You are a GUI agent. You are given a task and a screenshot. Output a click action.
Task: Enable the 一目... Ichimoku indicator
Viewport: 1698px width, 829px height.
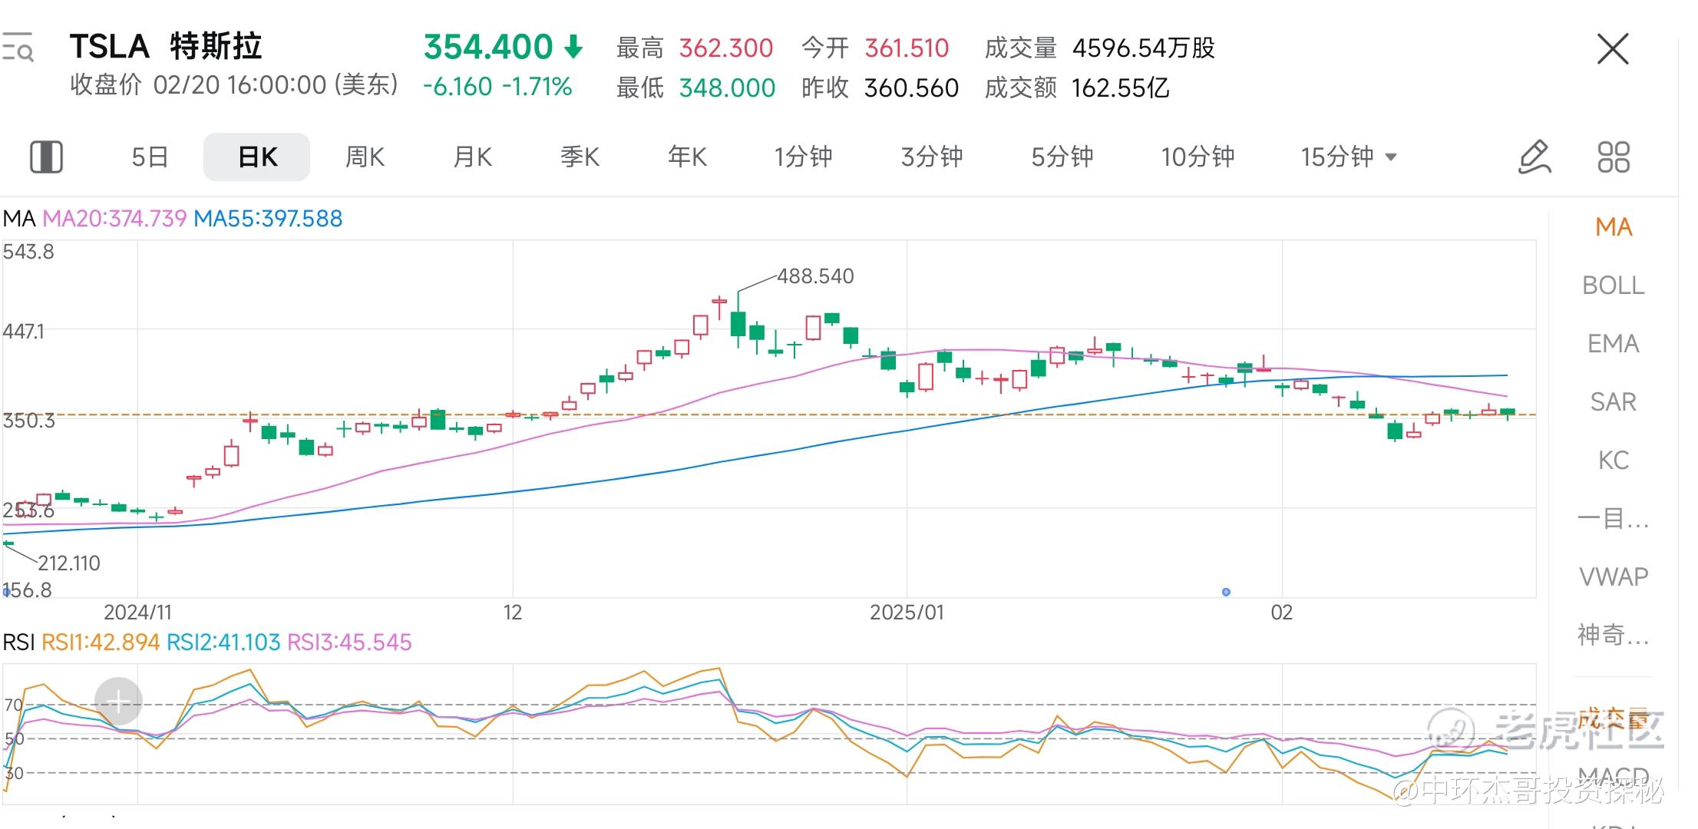[1614, 519]
